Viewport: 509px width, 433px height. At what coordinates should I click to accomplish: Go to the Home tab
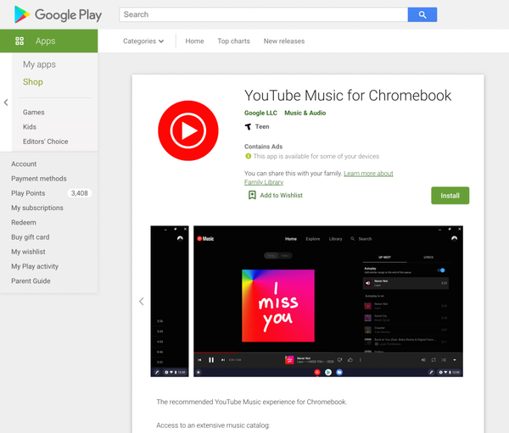tap(194, 42)
